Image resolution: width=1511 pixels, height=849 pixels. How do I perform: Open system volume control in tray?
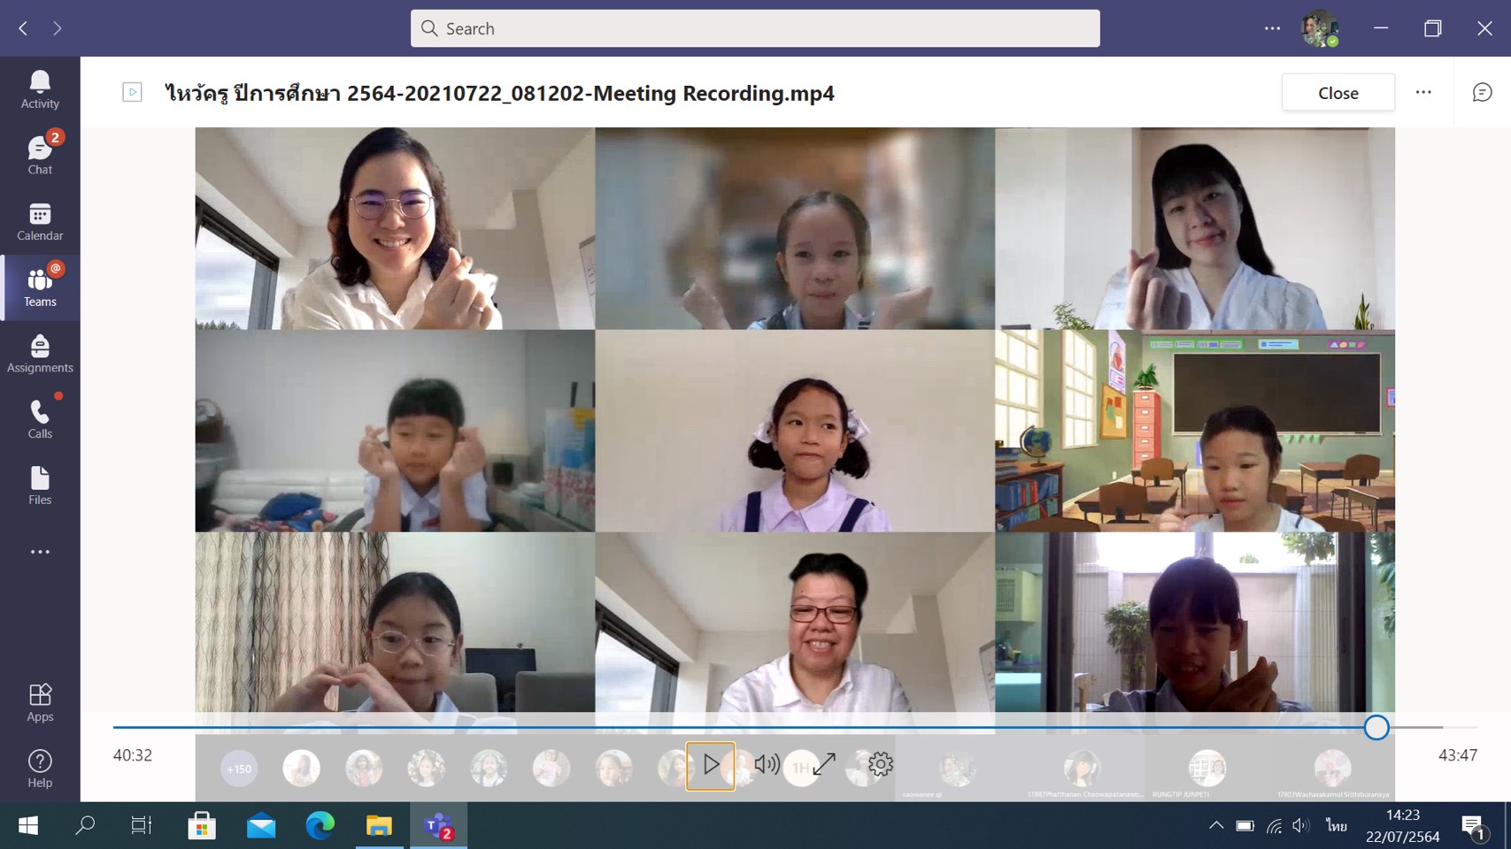pos(1300,826)
